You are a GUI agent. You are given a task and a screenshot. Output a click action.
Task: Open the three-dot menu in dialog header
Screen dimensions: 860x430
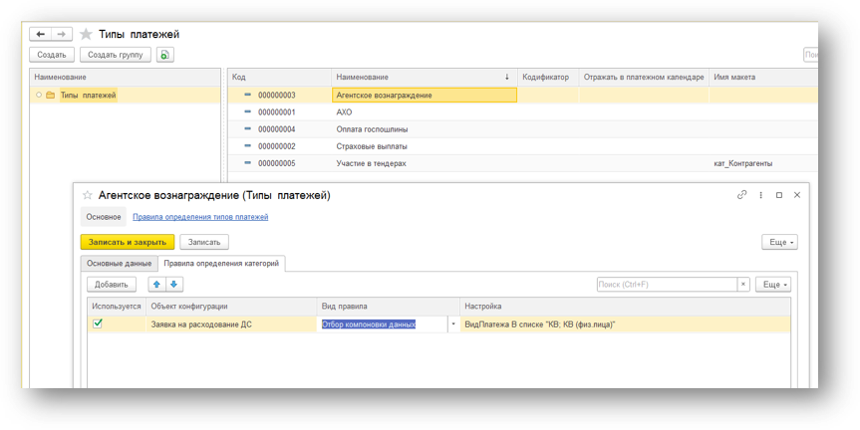pos(760,195)
